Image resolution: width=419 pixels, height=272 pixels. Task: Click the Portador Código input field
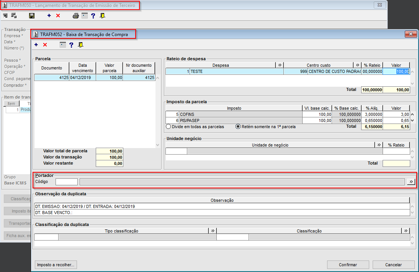(67, 182)
